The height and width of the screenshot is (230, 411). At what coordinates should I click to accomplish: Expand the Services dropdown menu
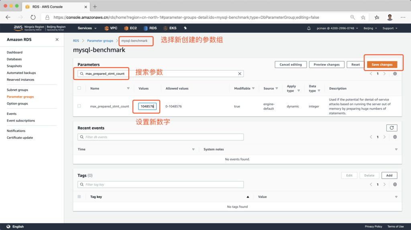[x=87, y=28]
